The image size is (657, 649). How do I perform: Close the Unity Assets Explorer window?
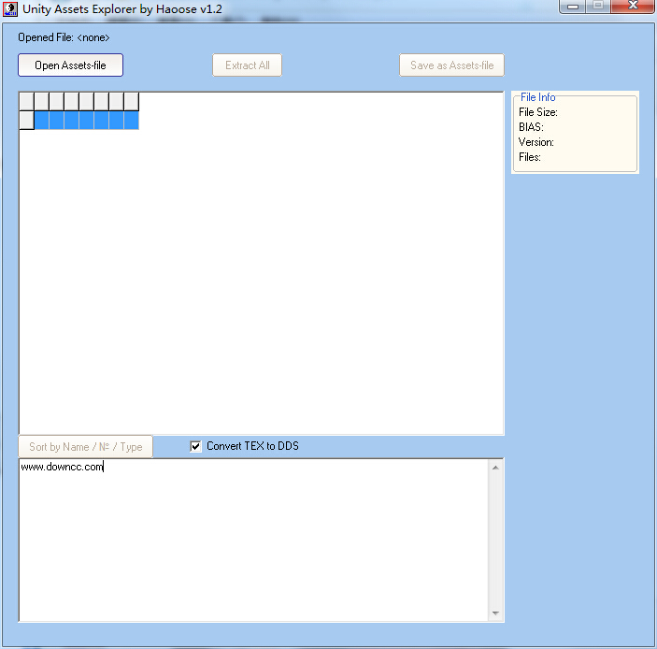(x=633, y=6)
